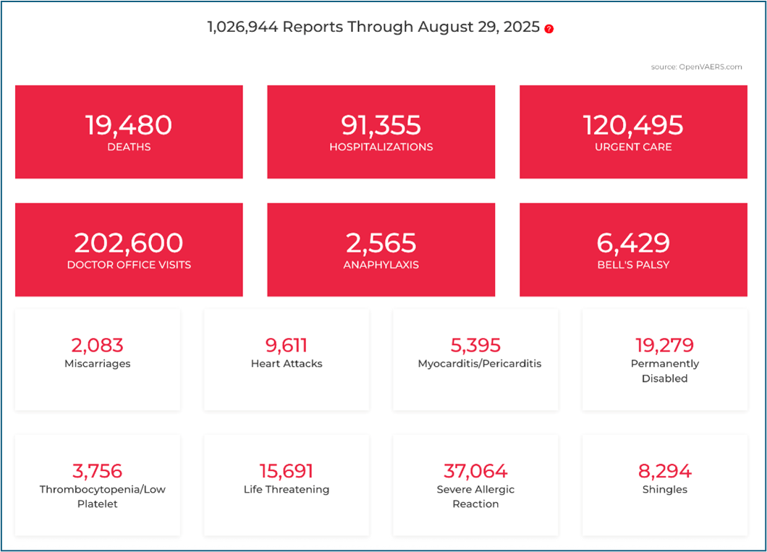Viewport: 767px width, 552px height.
Task: Select the 9,611 Heart Attacks card
Action: pos(287,360)
